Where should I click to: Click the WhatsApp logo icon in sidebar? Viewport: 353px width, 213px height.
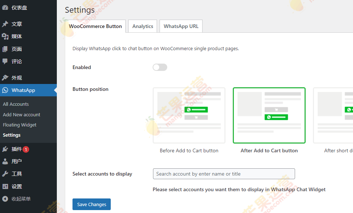5,90
